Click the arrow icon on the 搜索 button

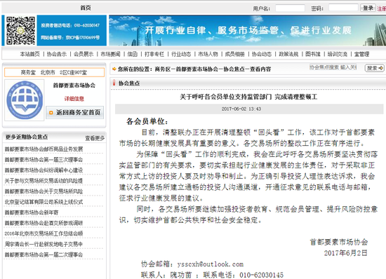pyautogui.click(x=381, y=68)
